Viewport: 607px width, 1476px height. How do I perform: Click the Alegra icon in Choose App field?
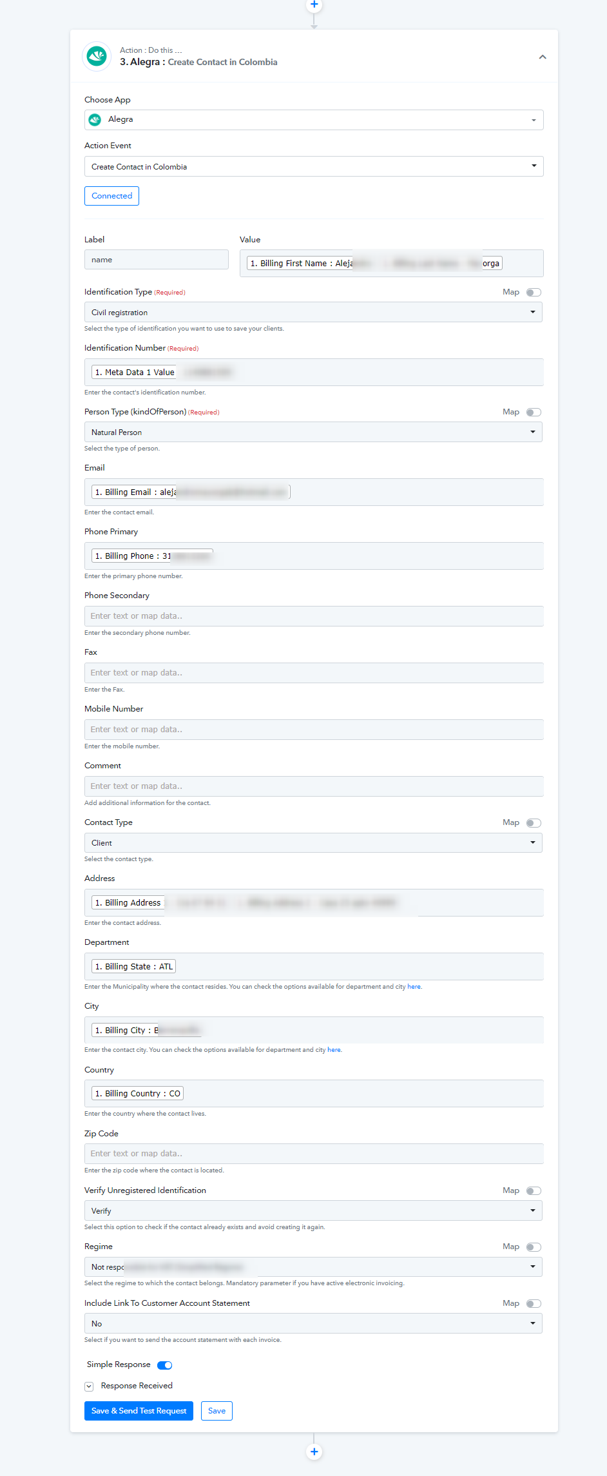95,119
